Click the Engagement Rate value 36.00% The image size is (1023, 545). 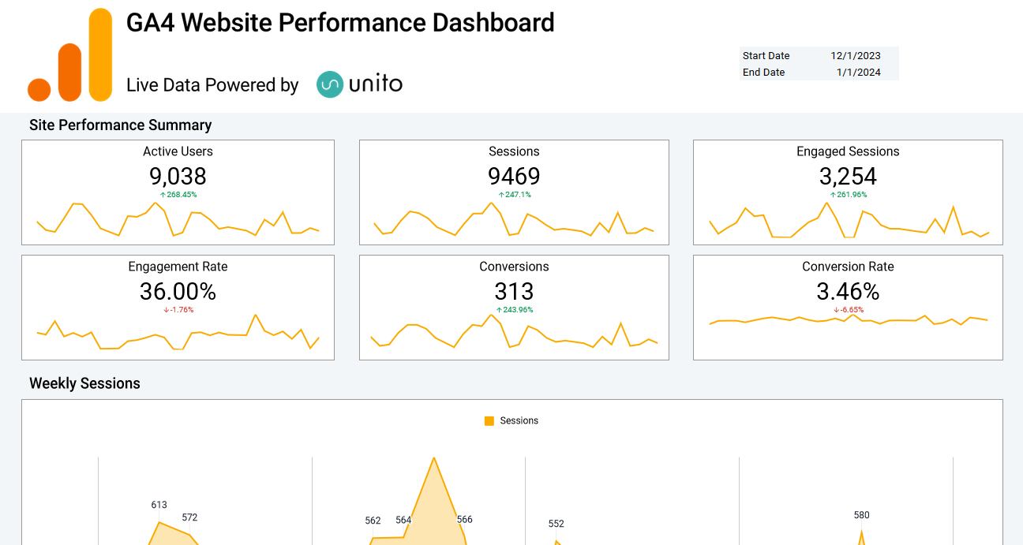pos(178,292)
